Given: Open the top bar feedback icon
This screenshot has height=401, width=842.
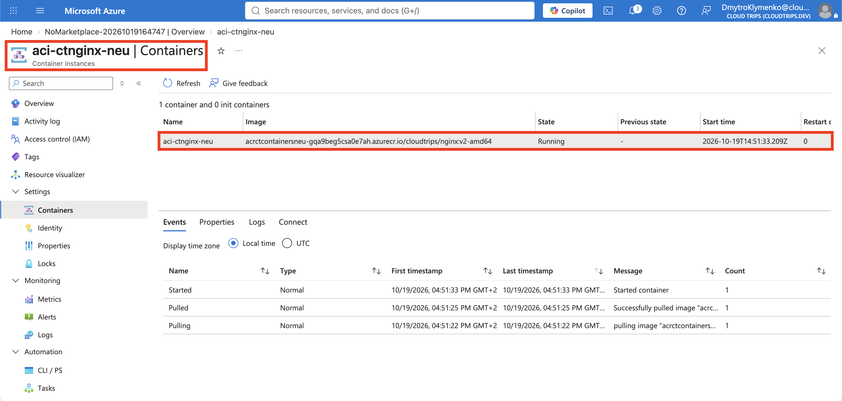Looking at the screenshot, I should [x=706, y=11].
